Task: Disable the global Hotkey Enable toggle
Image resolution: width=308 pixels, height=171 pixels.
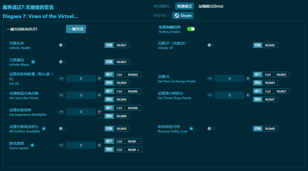Action: 191,29
